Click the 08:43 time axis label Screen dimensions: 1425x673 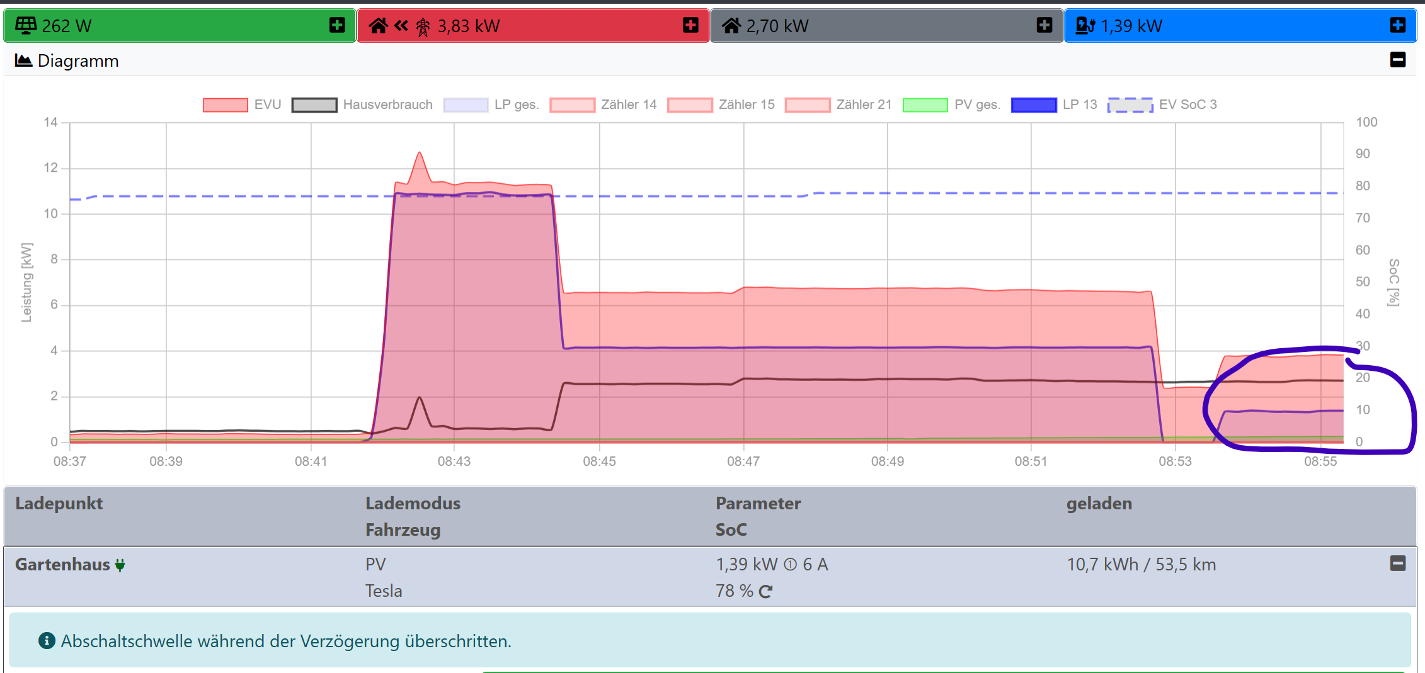(x=454, y=461)
